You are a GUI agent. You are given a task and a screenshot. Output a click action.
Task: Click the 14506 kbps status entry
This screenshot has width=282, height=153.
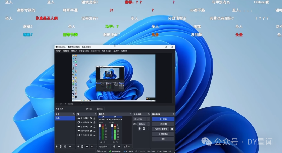(115, 151)
